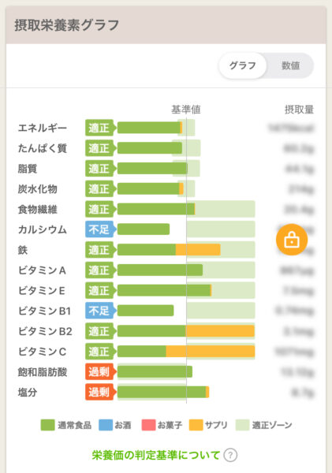Click the pink お菓子 legend swatch
Viewport: 332px width, 473px height.
(148, 425)
